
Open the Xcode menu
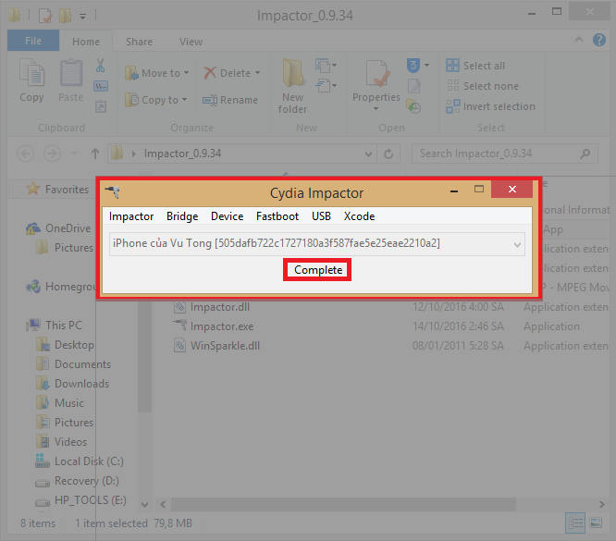[x=359, y=216]
